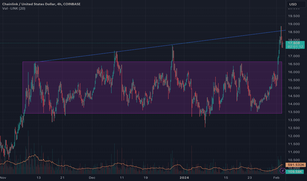
Task: Click the 2024 label on the time axis
Action: (x=184, y=178)
